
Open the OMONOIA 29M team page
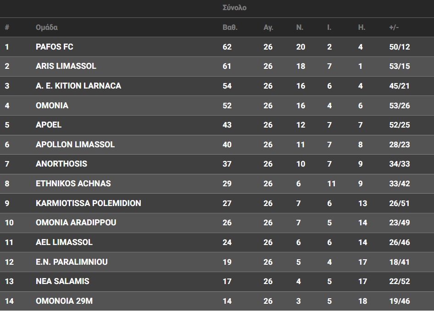click(x=64, y=301)
